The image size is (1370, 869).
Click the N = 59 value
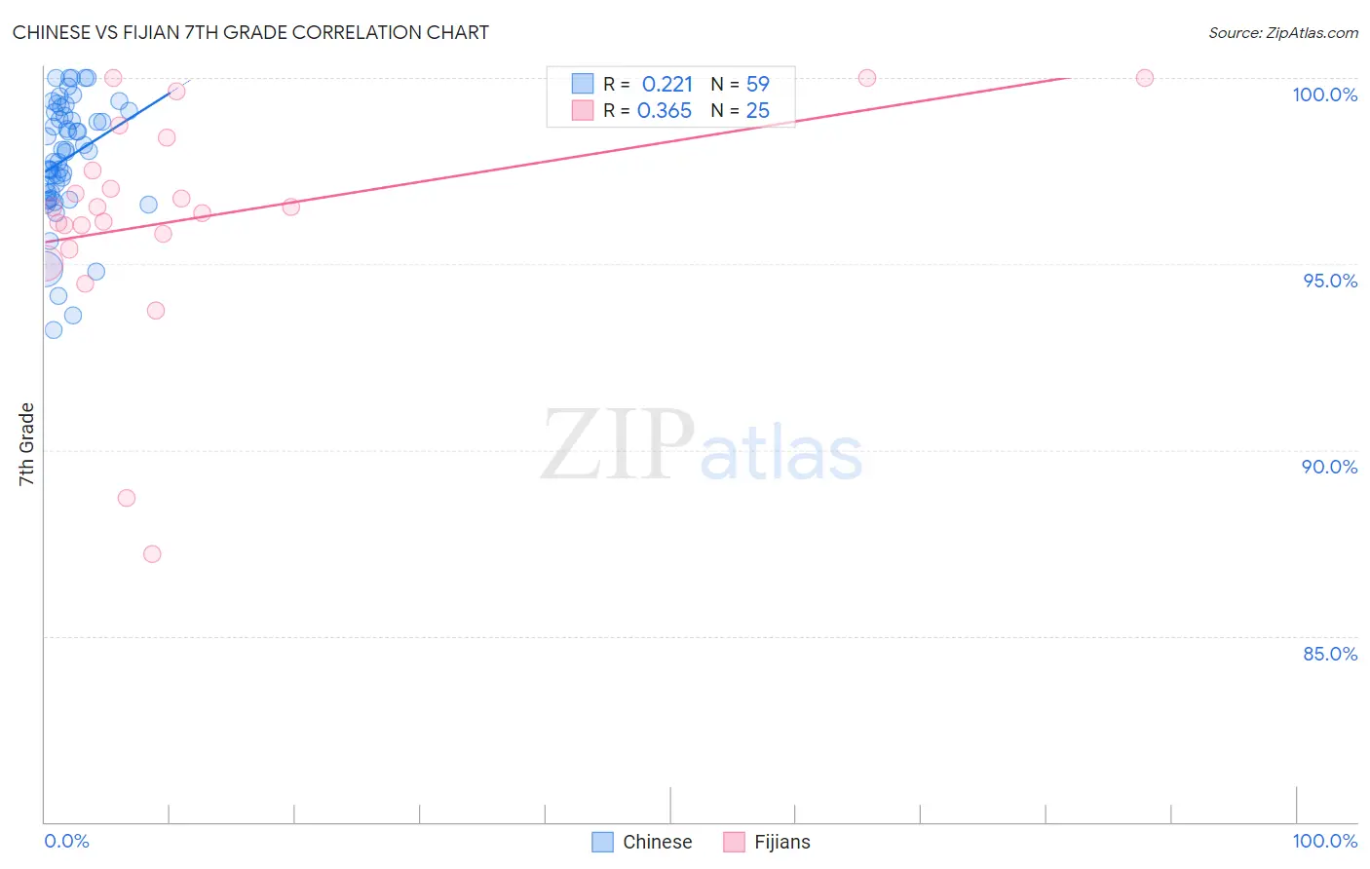pos(740,84)
